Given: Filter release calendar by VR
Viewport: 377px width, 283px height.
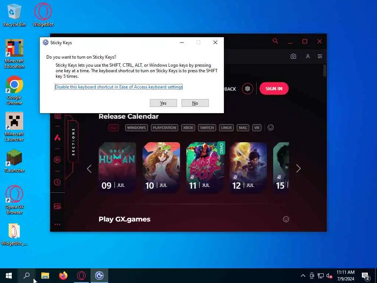Looking at the screenshot, I should coord(257,128).
